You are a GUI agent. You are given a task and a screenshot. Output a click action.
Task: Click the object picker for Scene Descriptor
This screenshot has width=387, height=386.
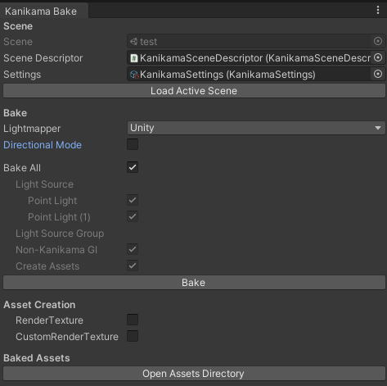(x=378, y=57)
